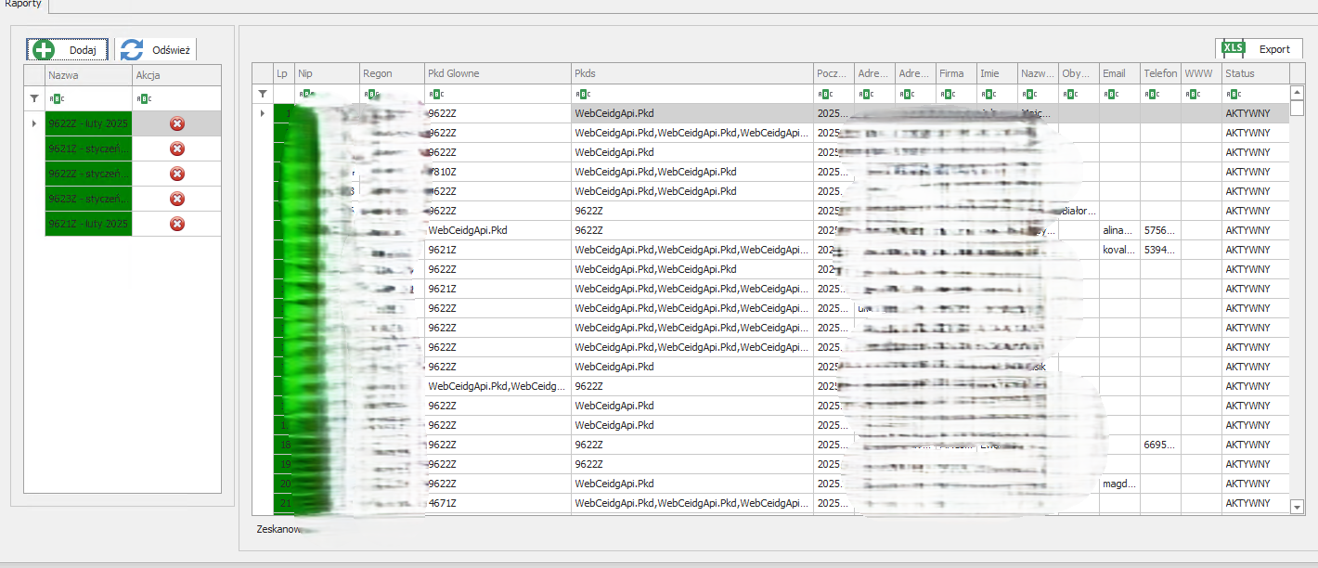Image resolution: width=1318 pixels, height=568 pixels.
Task: Expand the first row indicator arrow in data grid
Action: 263,113
